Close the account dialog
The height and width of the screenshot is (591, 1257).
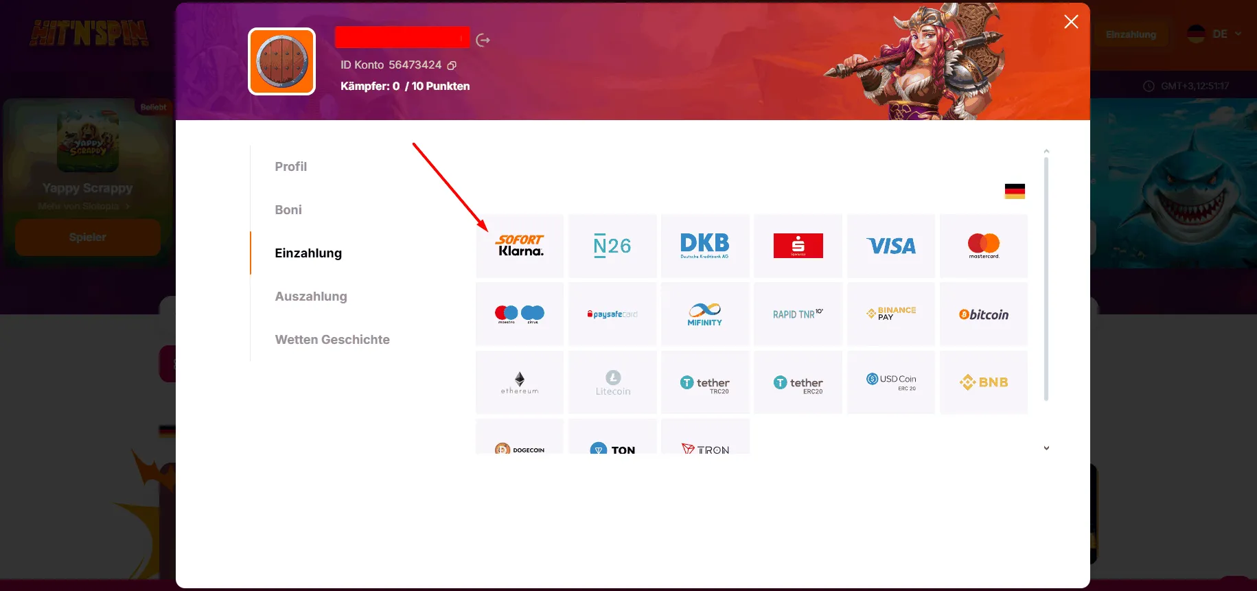(1070, 22)
